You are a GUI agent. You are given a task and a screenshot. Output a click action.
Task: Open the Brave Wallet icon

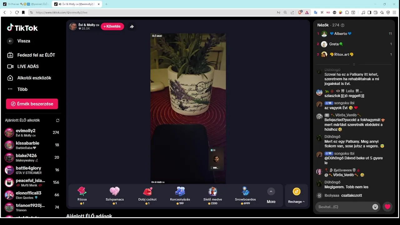click(376, 12)
